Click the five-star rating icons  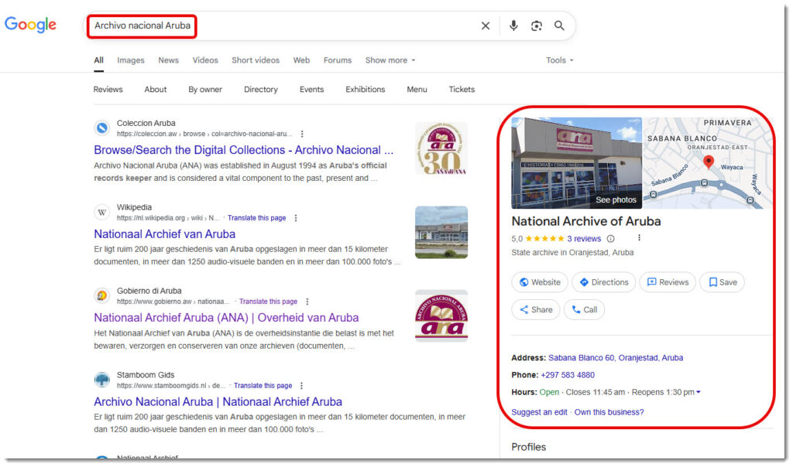click(x=544, y=239)
